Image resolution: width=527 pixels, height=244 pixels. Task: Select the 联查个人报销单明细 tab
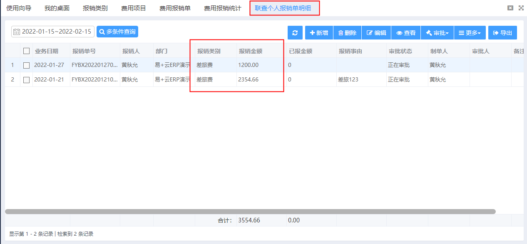point(283,8)
